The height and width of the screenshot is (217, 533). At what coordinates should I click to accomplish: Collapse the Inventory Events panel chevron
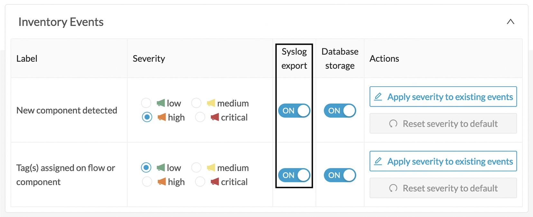(510, 22)
